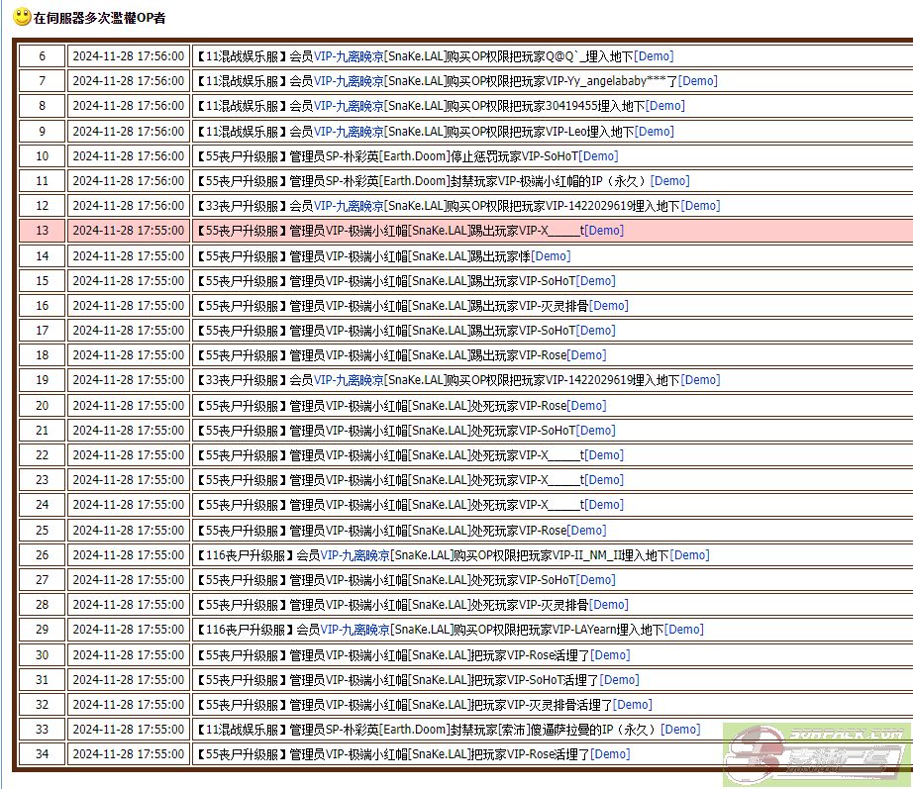Click the Demo link in row 16 for 灭灵排骨
Image resolution: width=913 pixels, height=789 pixels.
608,306
